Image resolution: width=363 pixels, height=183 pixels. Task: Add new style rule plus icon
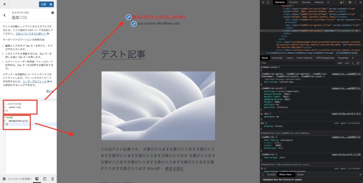353,63
